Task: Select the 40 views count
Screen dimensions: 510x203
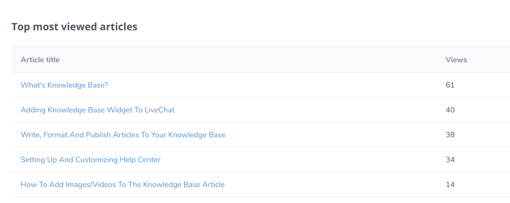Action: coord(450,110)
